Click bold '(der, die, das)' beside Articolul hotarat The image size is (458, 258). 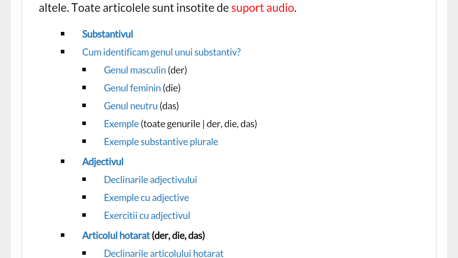[x=178, y=235]
